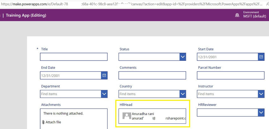Click the Environment globe icon

(x=237, y=15)
